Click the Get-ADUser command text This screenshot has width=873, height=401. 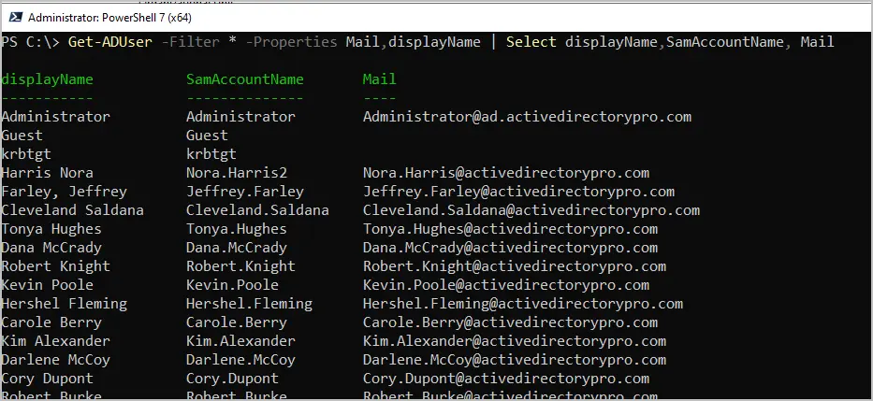(110, 42)
